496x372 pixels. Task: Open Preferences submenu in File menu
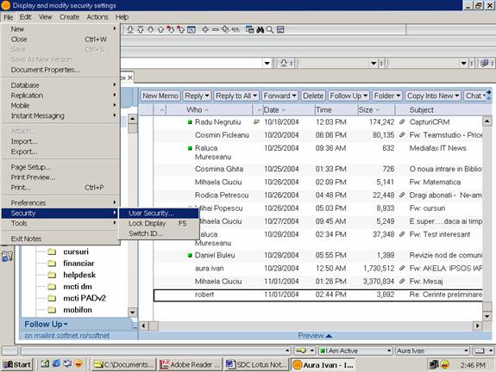(60, 202)
